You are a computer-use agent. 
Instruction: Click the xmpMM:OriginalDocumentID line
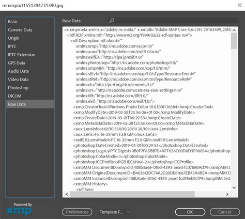point(152,173)
